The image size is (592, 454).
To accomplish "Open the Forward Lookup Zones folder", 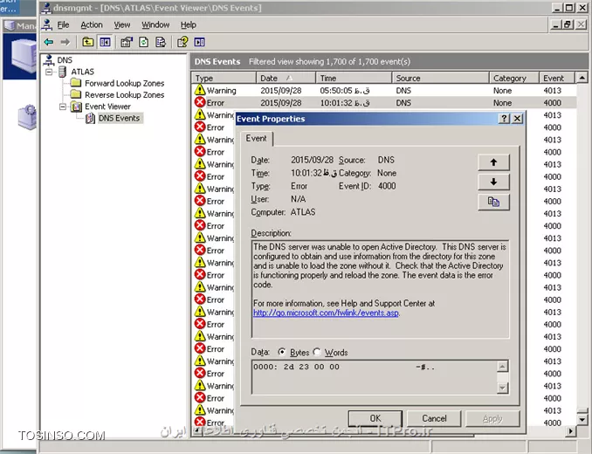I will pyautogui.click(x=124, y=84).
